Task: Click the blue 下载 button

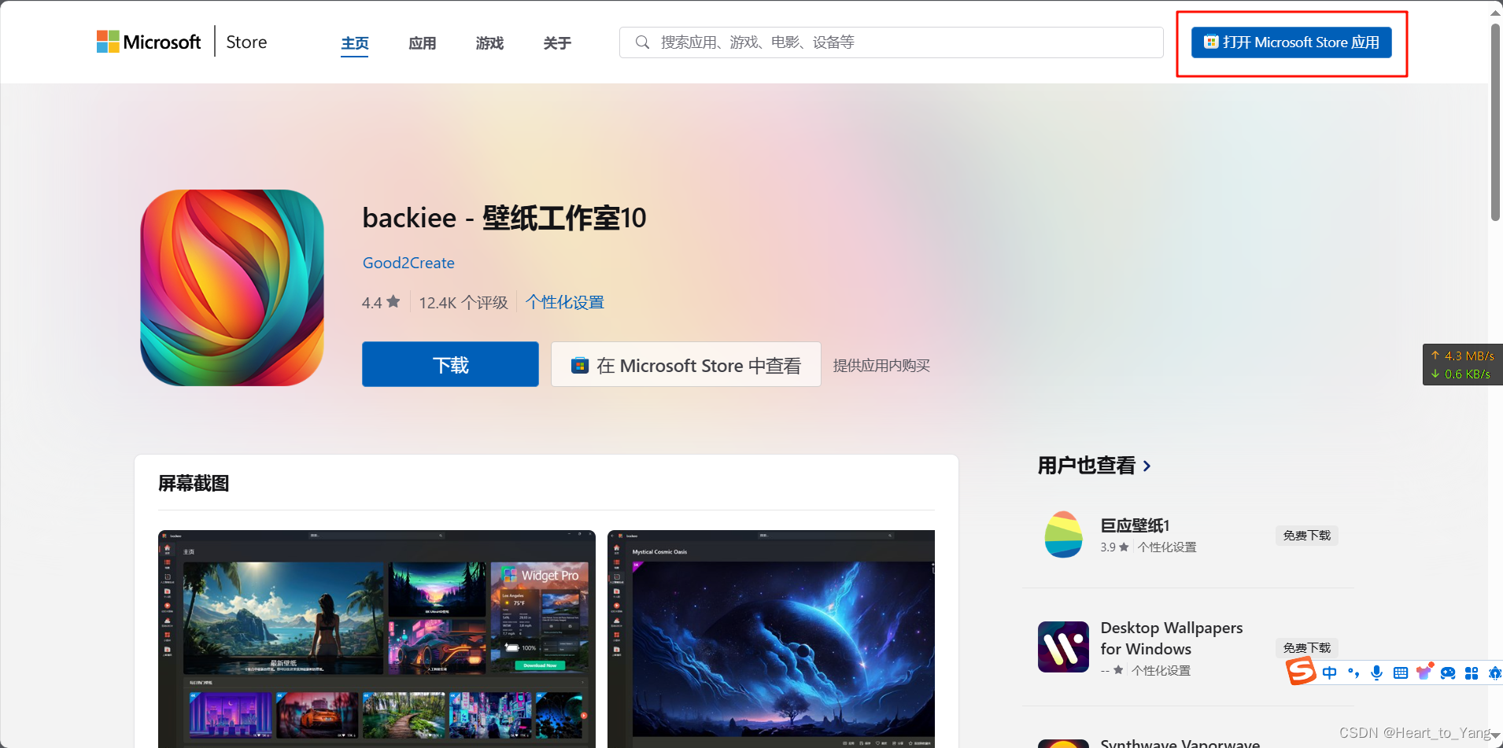Action: point(450,364)
